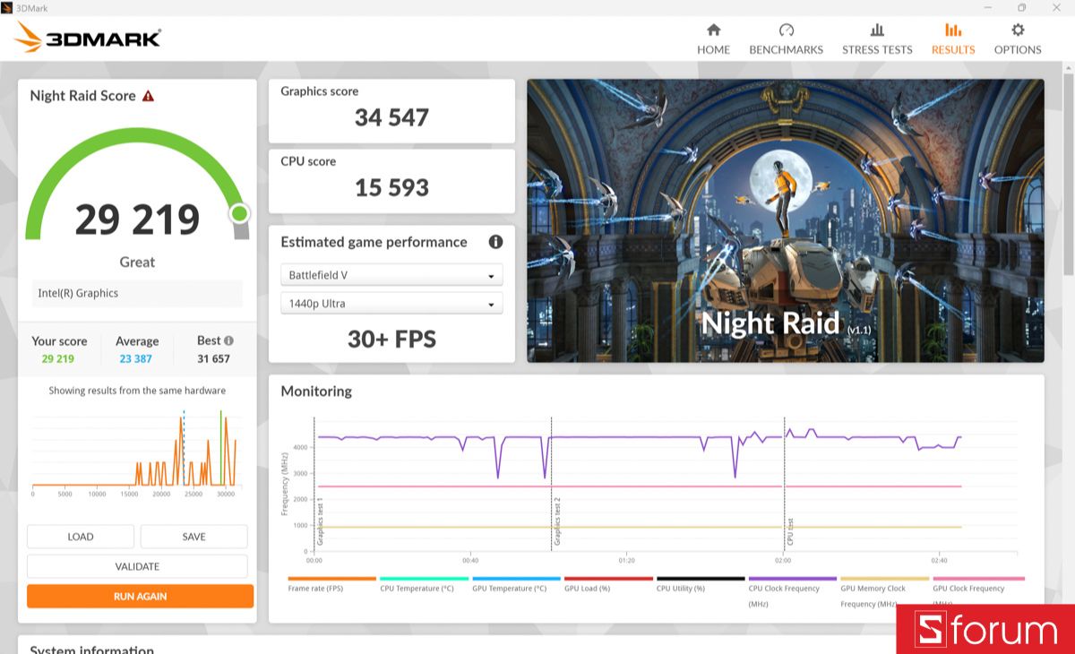
Task: Click the orange RUN AGAIN button
Action: (140, 596)
